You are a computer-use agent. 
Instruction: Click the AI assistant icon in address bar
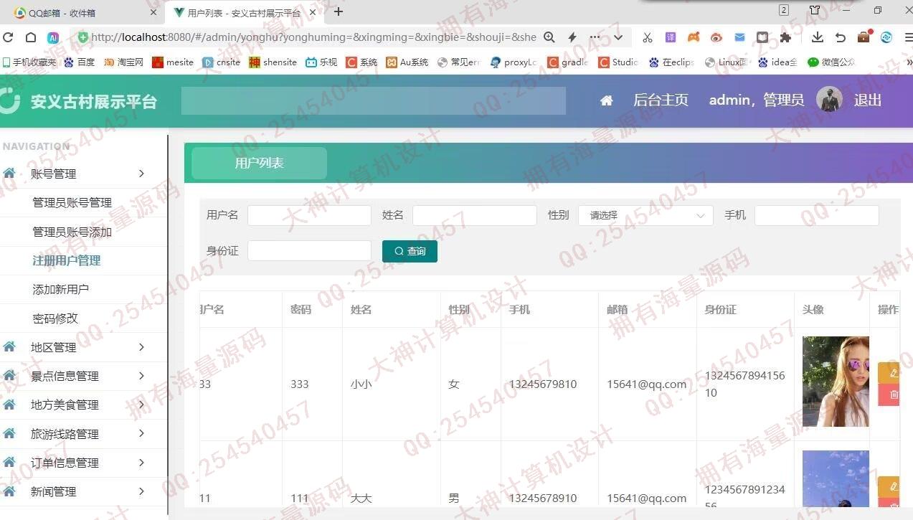pyautogui.click(x=53, y=37)
